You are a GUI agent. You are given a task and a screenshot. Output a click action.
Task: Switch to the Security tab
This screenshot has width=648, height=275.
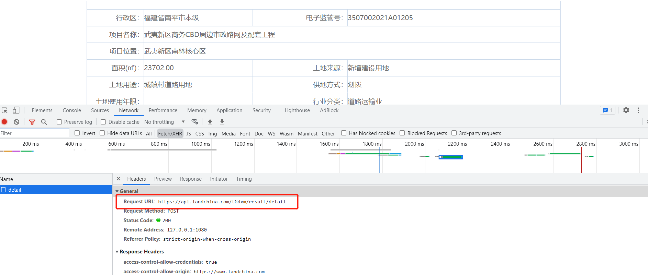click(261, 110)
